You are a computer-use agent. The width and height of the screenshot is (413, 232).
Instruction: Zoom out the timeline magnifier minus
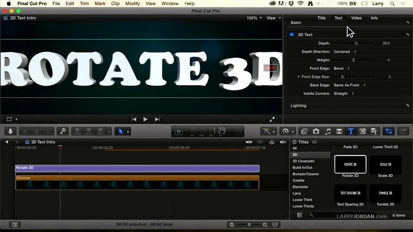232,225
